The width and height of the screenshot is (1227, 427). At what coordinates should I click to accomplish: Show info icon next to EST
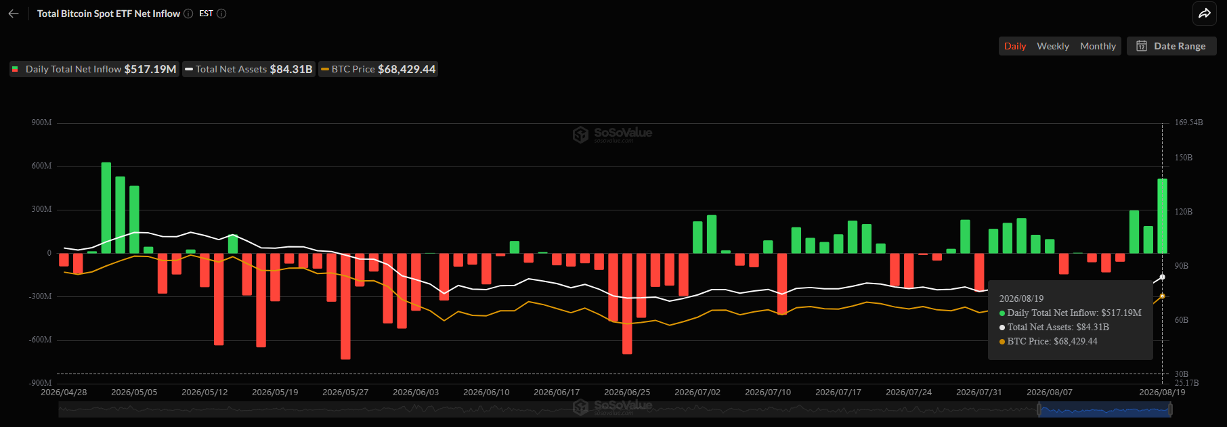click(x=221, y=14)
